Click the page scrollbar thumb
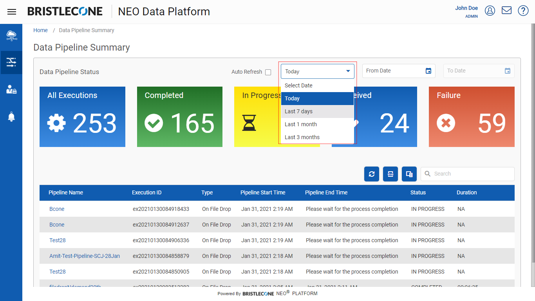This screenshot has width=535, height=301. coord(533,275)
